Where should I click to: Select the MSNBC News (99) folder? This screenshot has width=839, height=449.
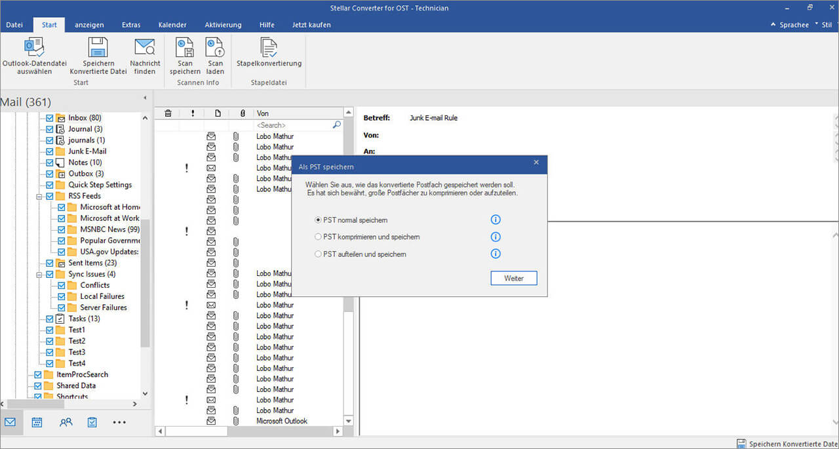pyautogui.click(x=109, y=229)
